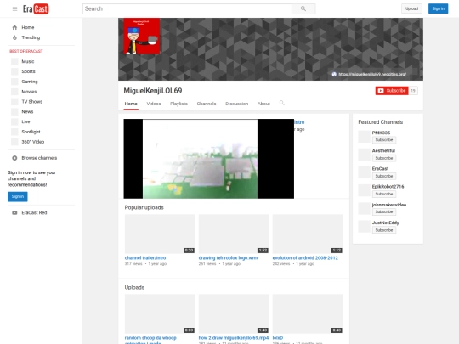Click the Trending sidebar link
The width and height of the screenshot is (459, 344).
[x=31, y=37]
